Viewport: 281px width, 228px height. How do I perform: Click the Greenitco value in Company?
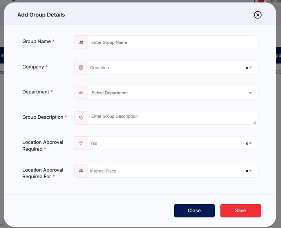pyautogui.click(x=100, y=68)
